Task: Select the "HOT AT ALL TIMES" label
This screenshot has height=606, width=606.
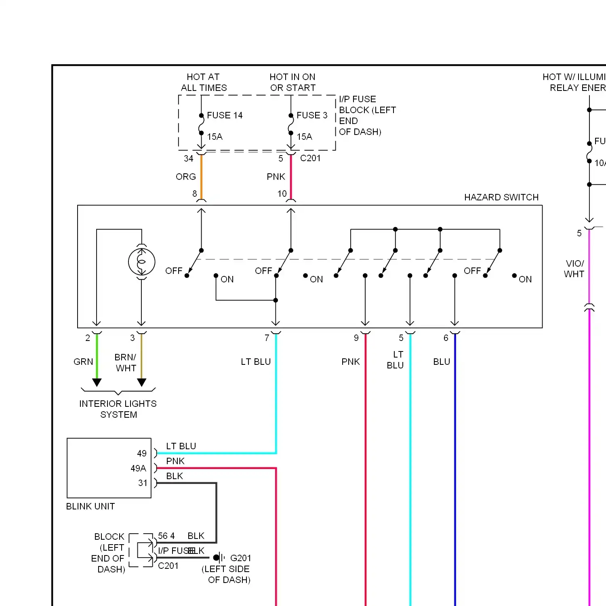Action: point(204,82)
